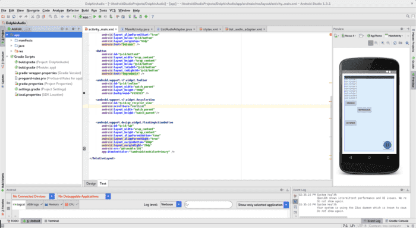
Task: Click the Redo toolbar icon
Action: 26,17
